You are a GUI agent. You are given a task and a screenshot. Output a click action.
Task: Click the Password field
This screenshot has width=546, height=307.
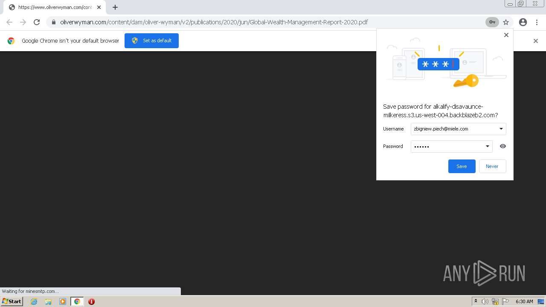click(451, 146)
